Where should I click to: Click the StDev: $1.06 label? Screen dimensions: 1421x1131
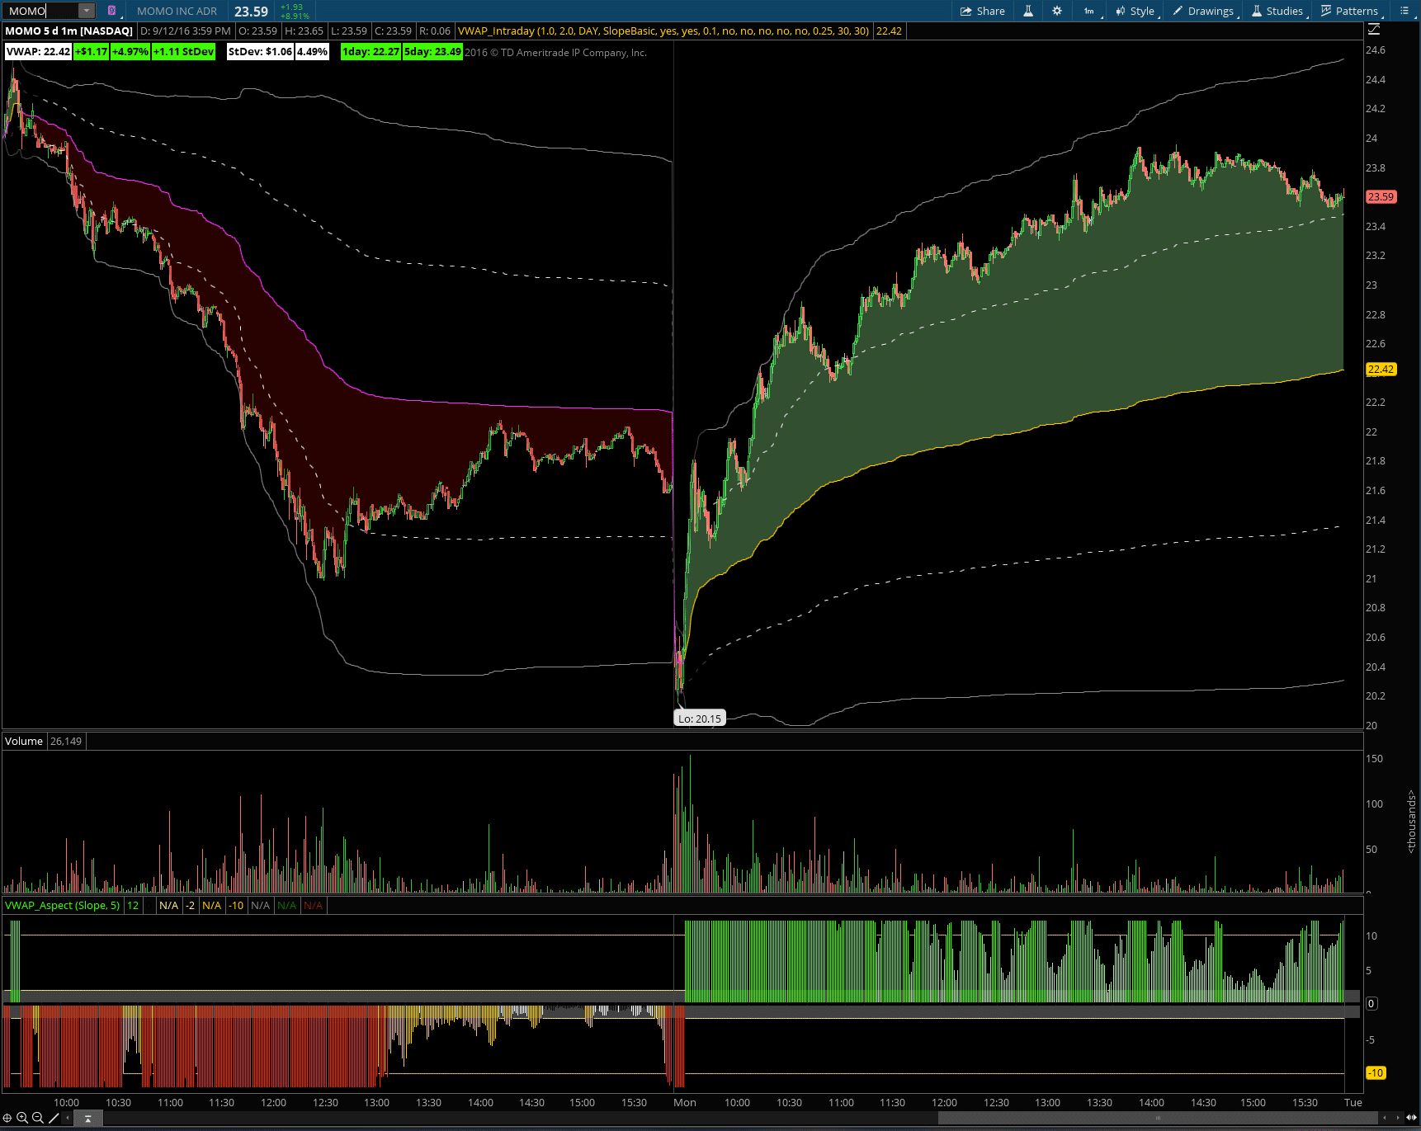click(x=260, y=51)
